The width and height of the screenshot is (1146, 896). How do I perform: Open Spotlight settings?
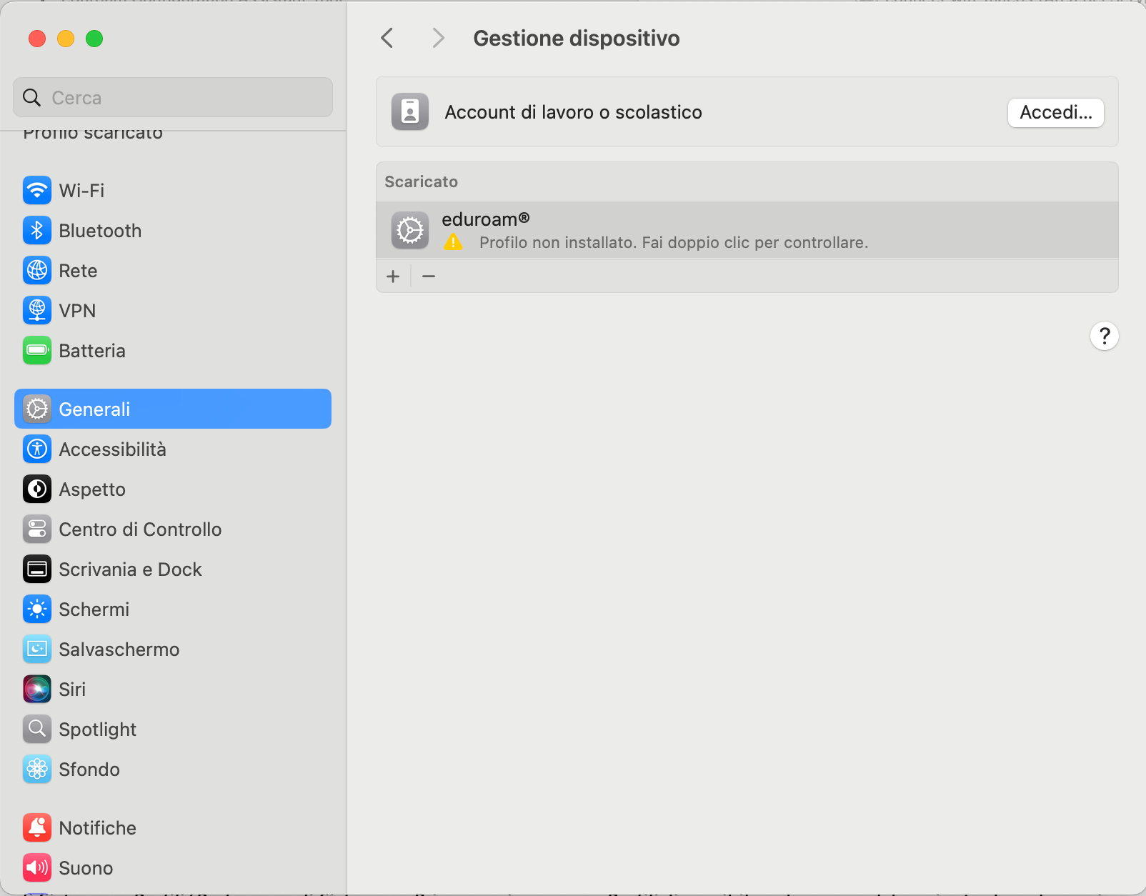pos(97,730)
